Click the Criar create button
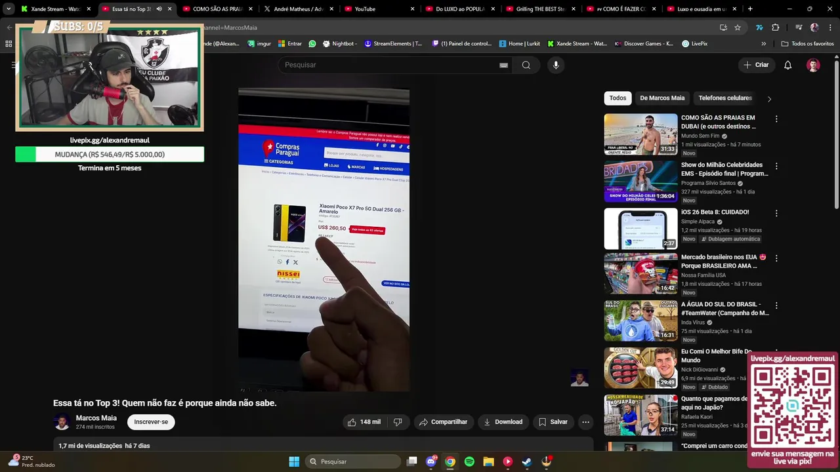Image resolution: width=840 pixels, height=472 pixels. 756,65
